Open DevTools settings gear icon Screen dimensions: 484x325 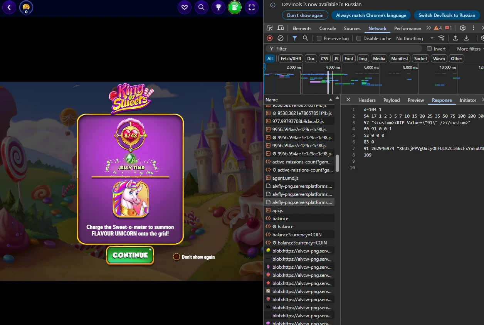click(463, 28)
